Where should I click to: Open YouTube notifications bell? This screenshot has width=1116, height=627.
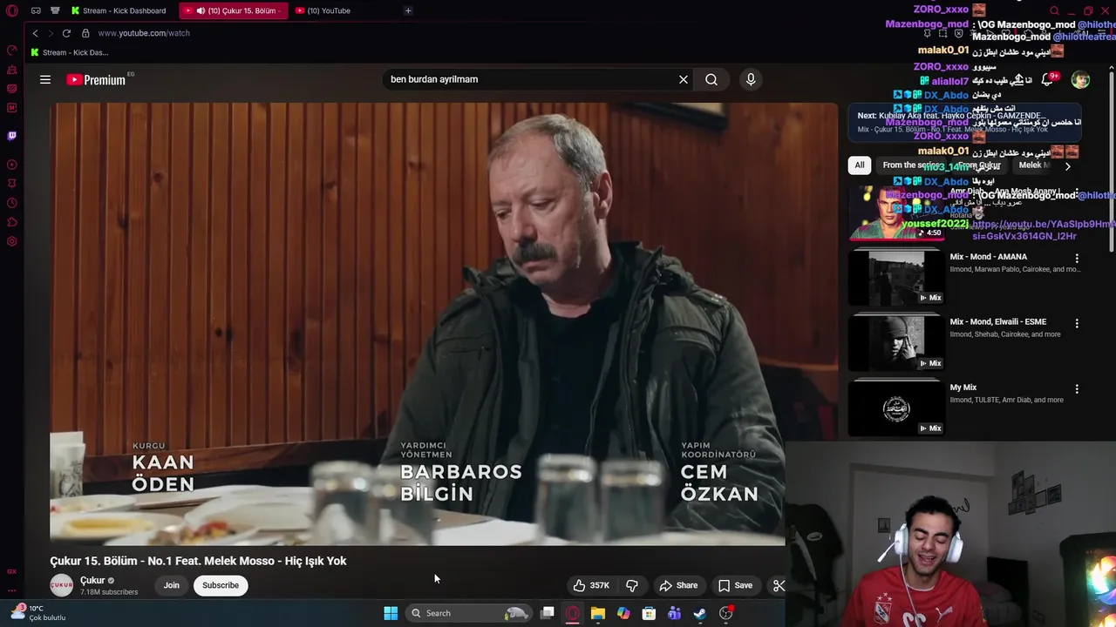[1048, 79]
